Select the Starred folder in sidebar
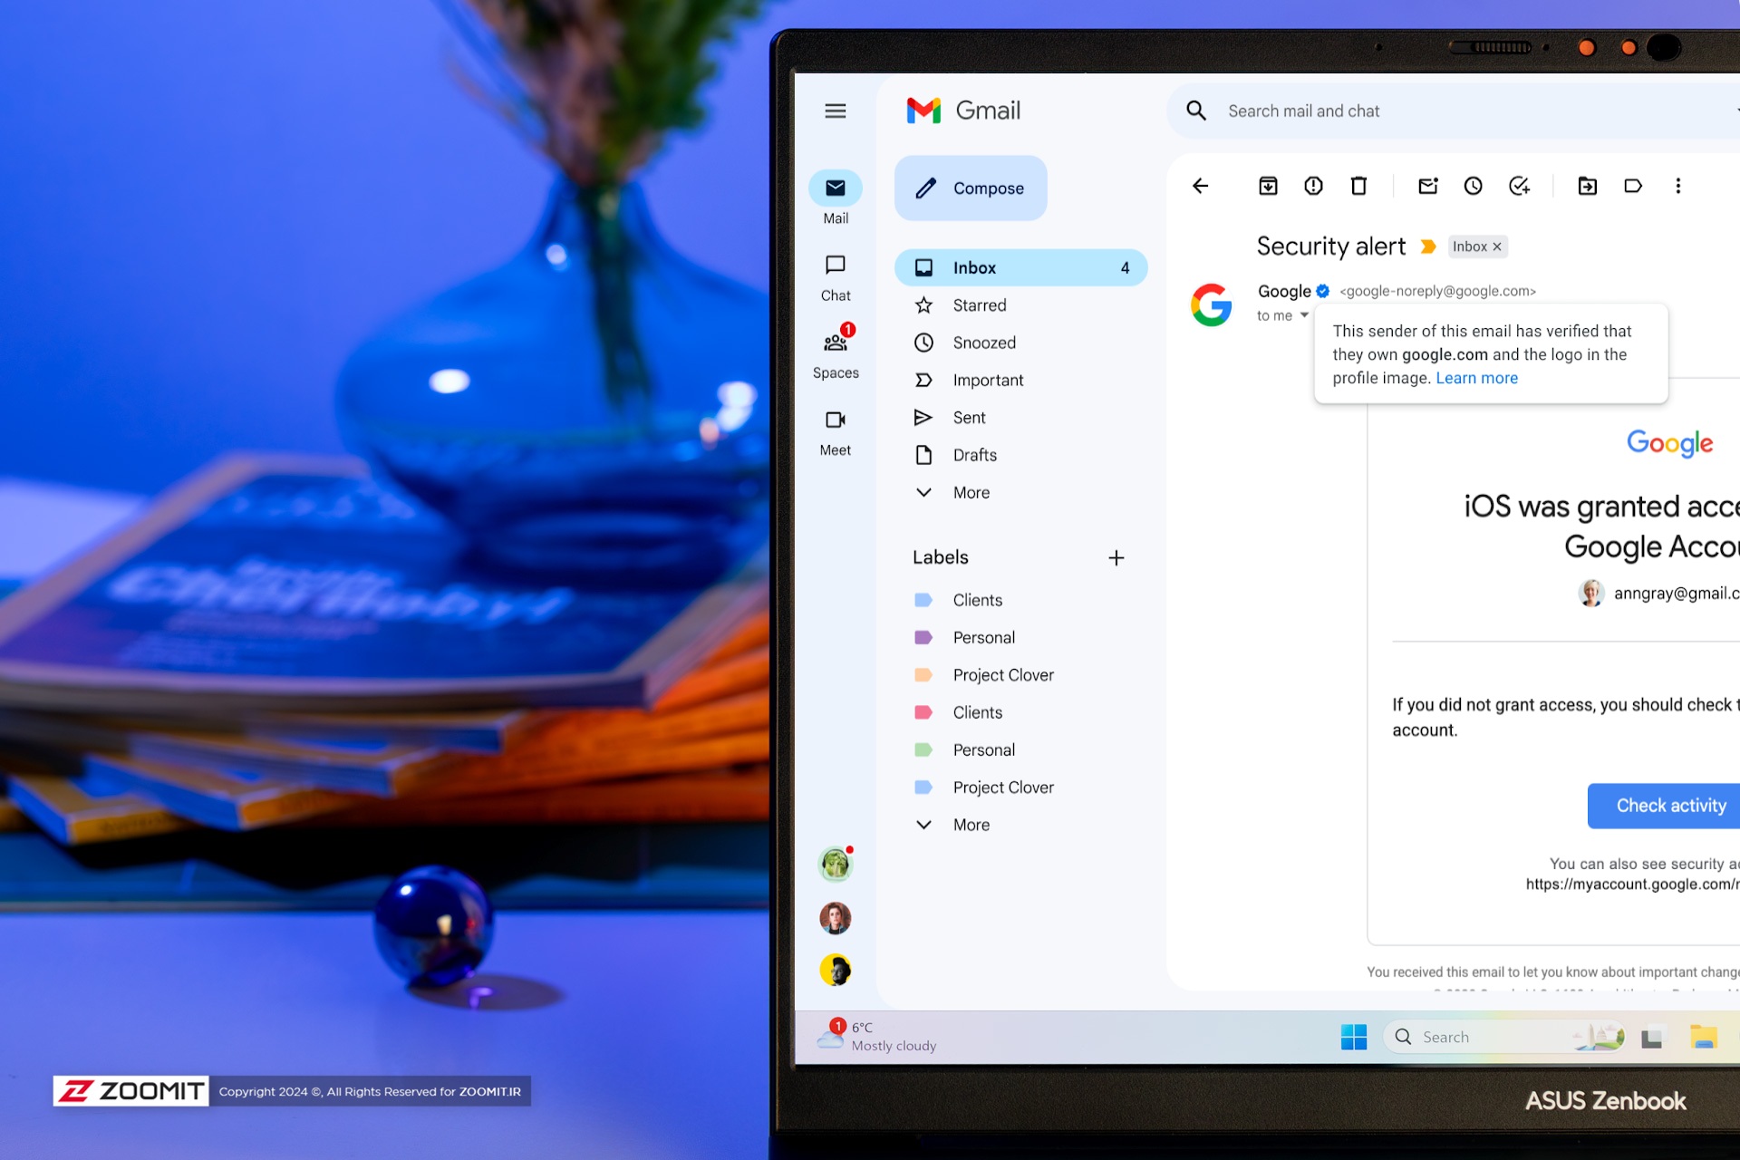Screen dimensions: 1740x1160 coord(980,305)
